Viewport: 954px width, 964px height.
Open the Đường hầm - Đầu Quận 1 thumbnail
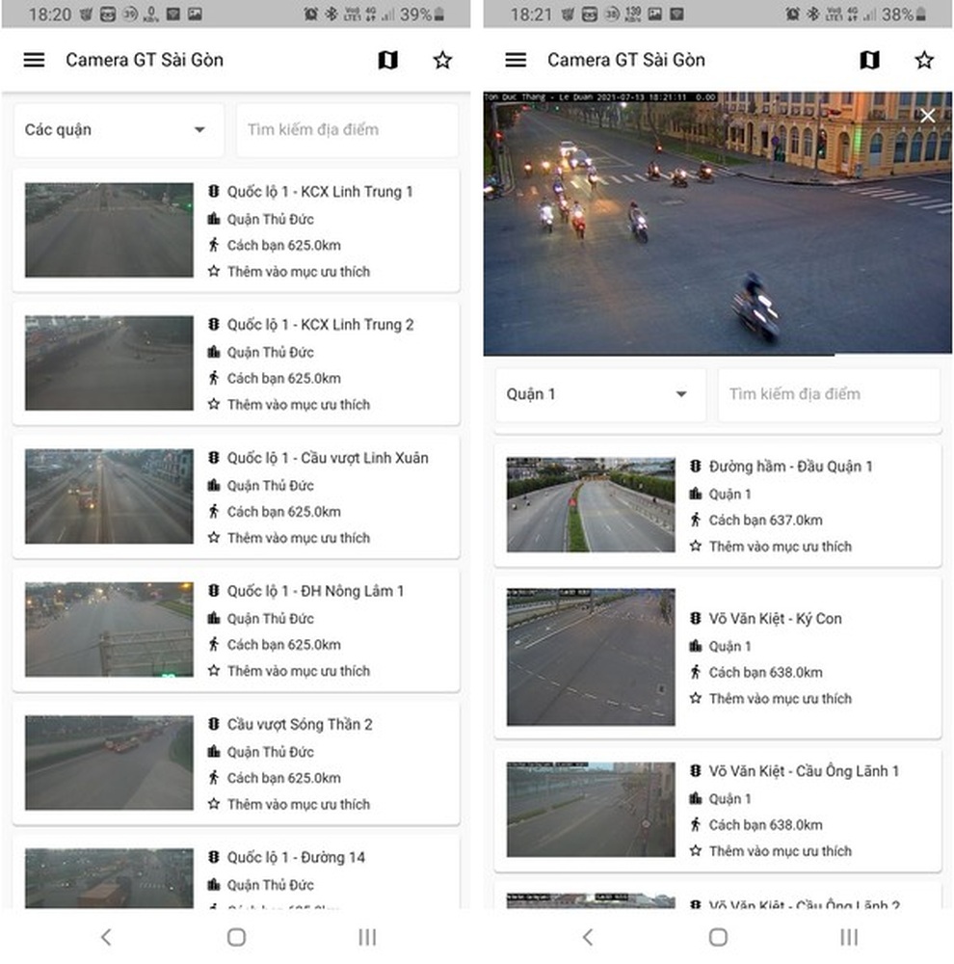(x=591, y=505)
